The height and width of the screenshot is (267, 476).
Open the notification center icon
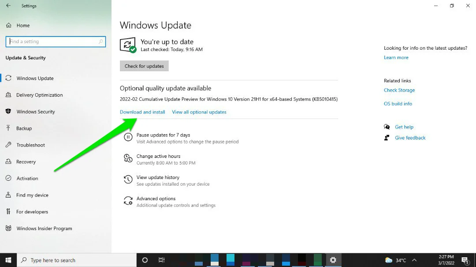[x=465, y=260]
